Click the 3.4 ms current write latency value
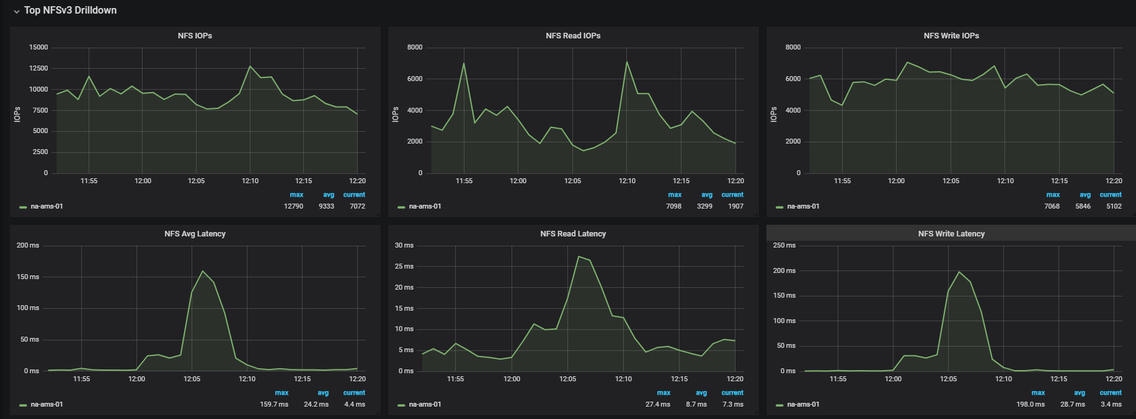 pos(1111,405)
